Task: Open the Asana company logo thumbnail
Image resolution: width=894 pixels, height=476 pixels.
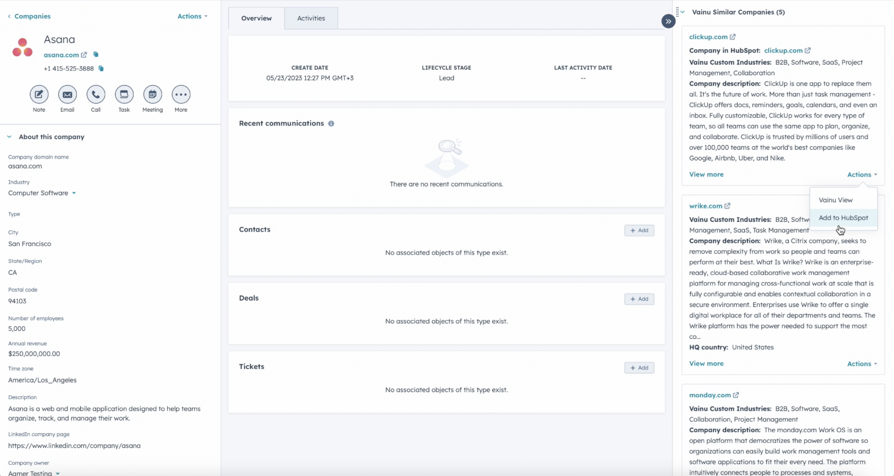Action: click(x=23, y=47)
